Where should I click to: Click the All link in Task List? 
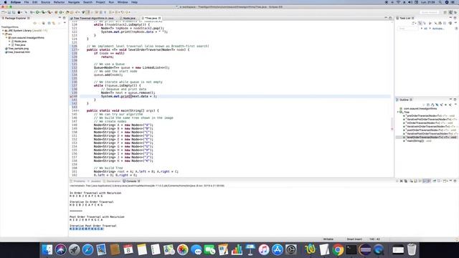point(425,29)
